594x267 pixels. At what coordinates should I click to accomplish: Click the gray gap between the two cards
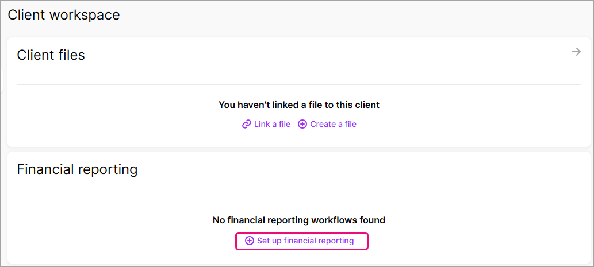pos(298,149)
